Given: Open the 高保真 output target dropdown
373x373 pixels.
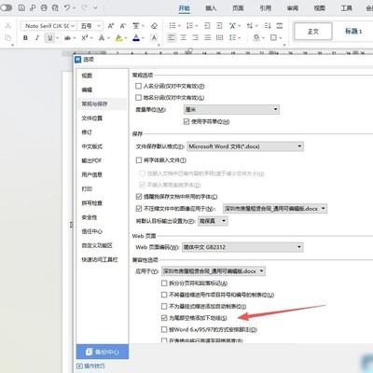Looking at the screenshot, I should (213, 221).
